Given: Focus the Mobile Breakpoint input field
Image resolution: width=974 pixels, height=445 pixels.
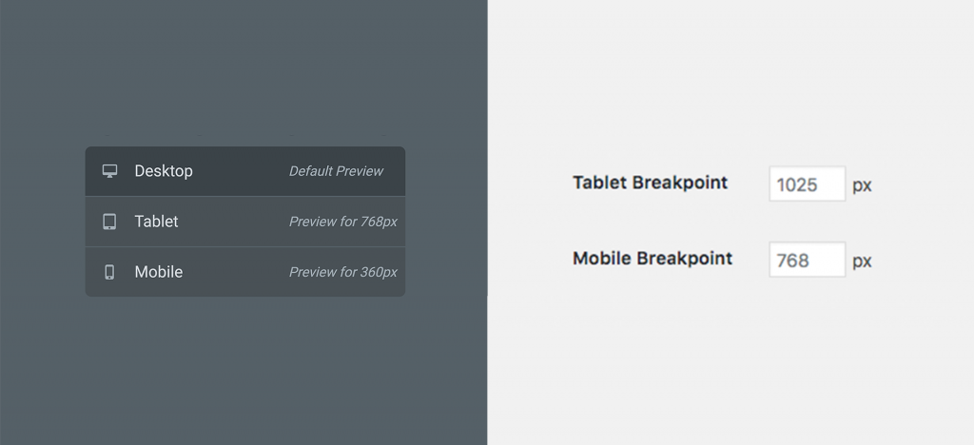Looking at the screenshot, I should [x=807, y=260].
